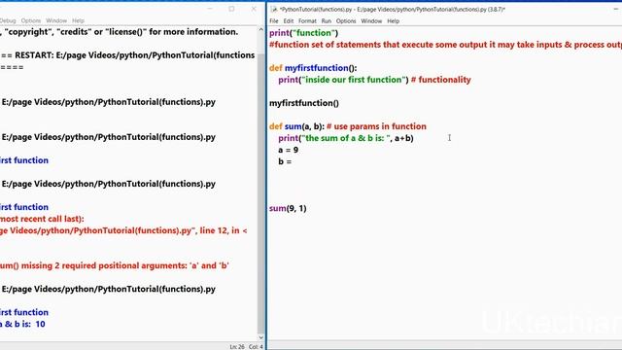Close the shell window
Screen dimensions: 622x350
254,9
